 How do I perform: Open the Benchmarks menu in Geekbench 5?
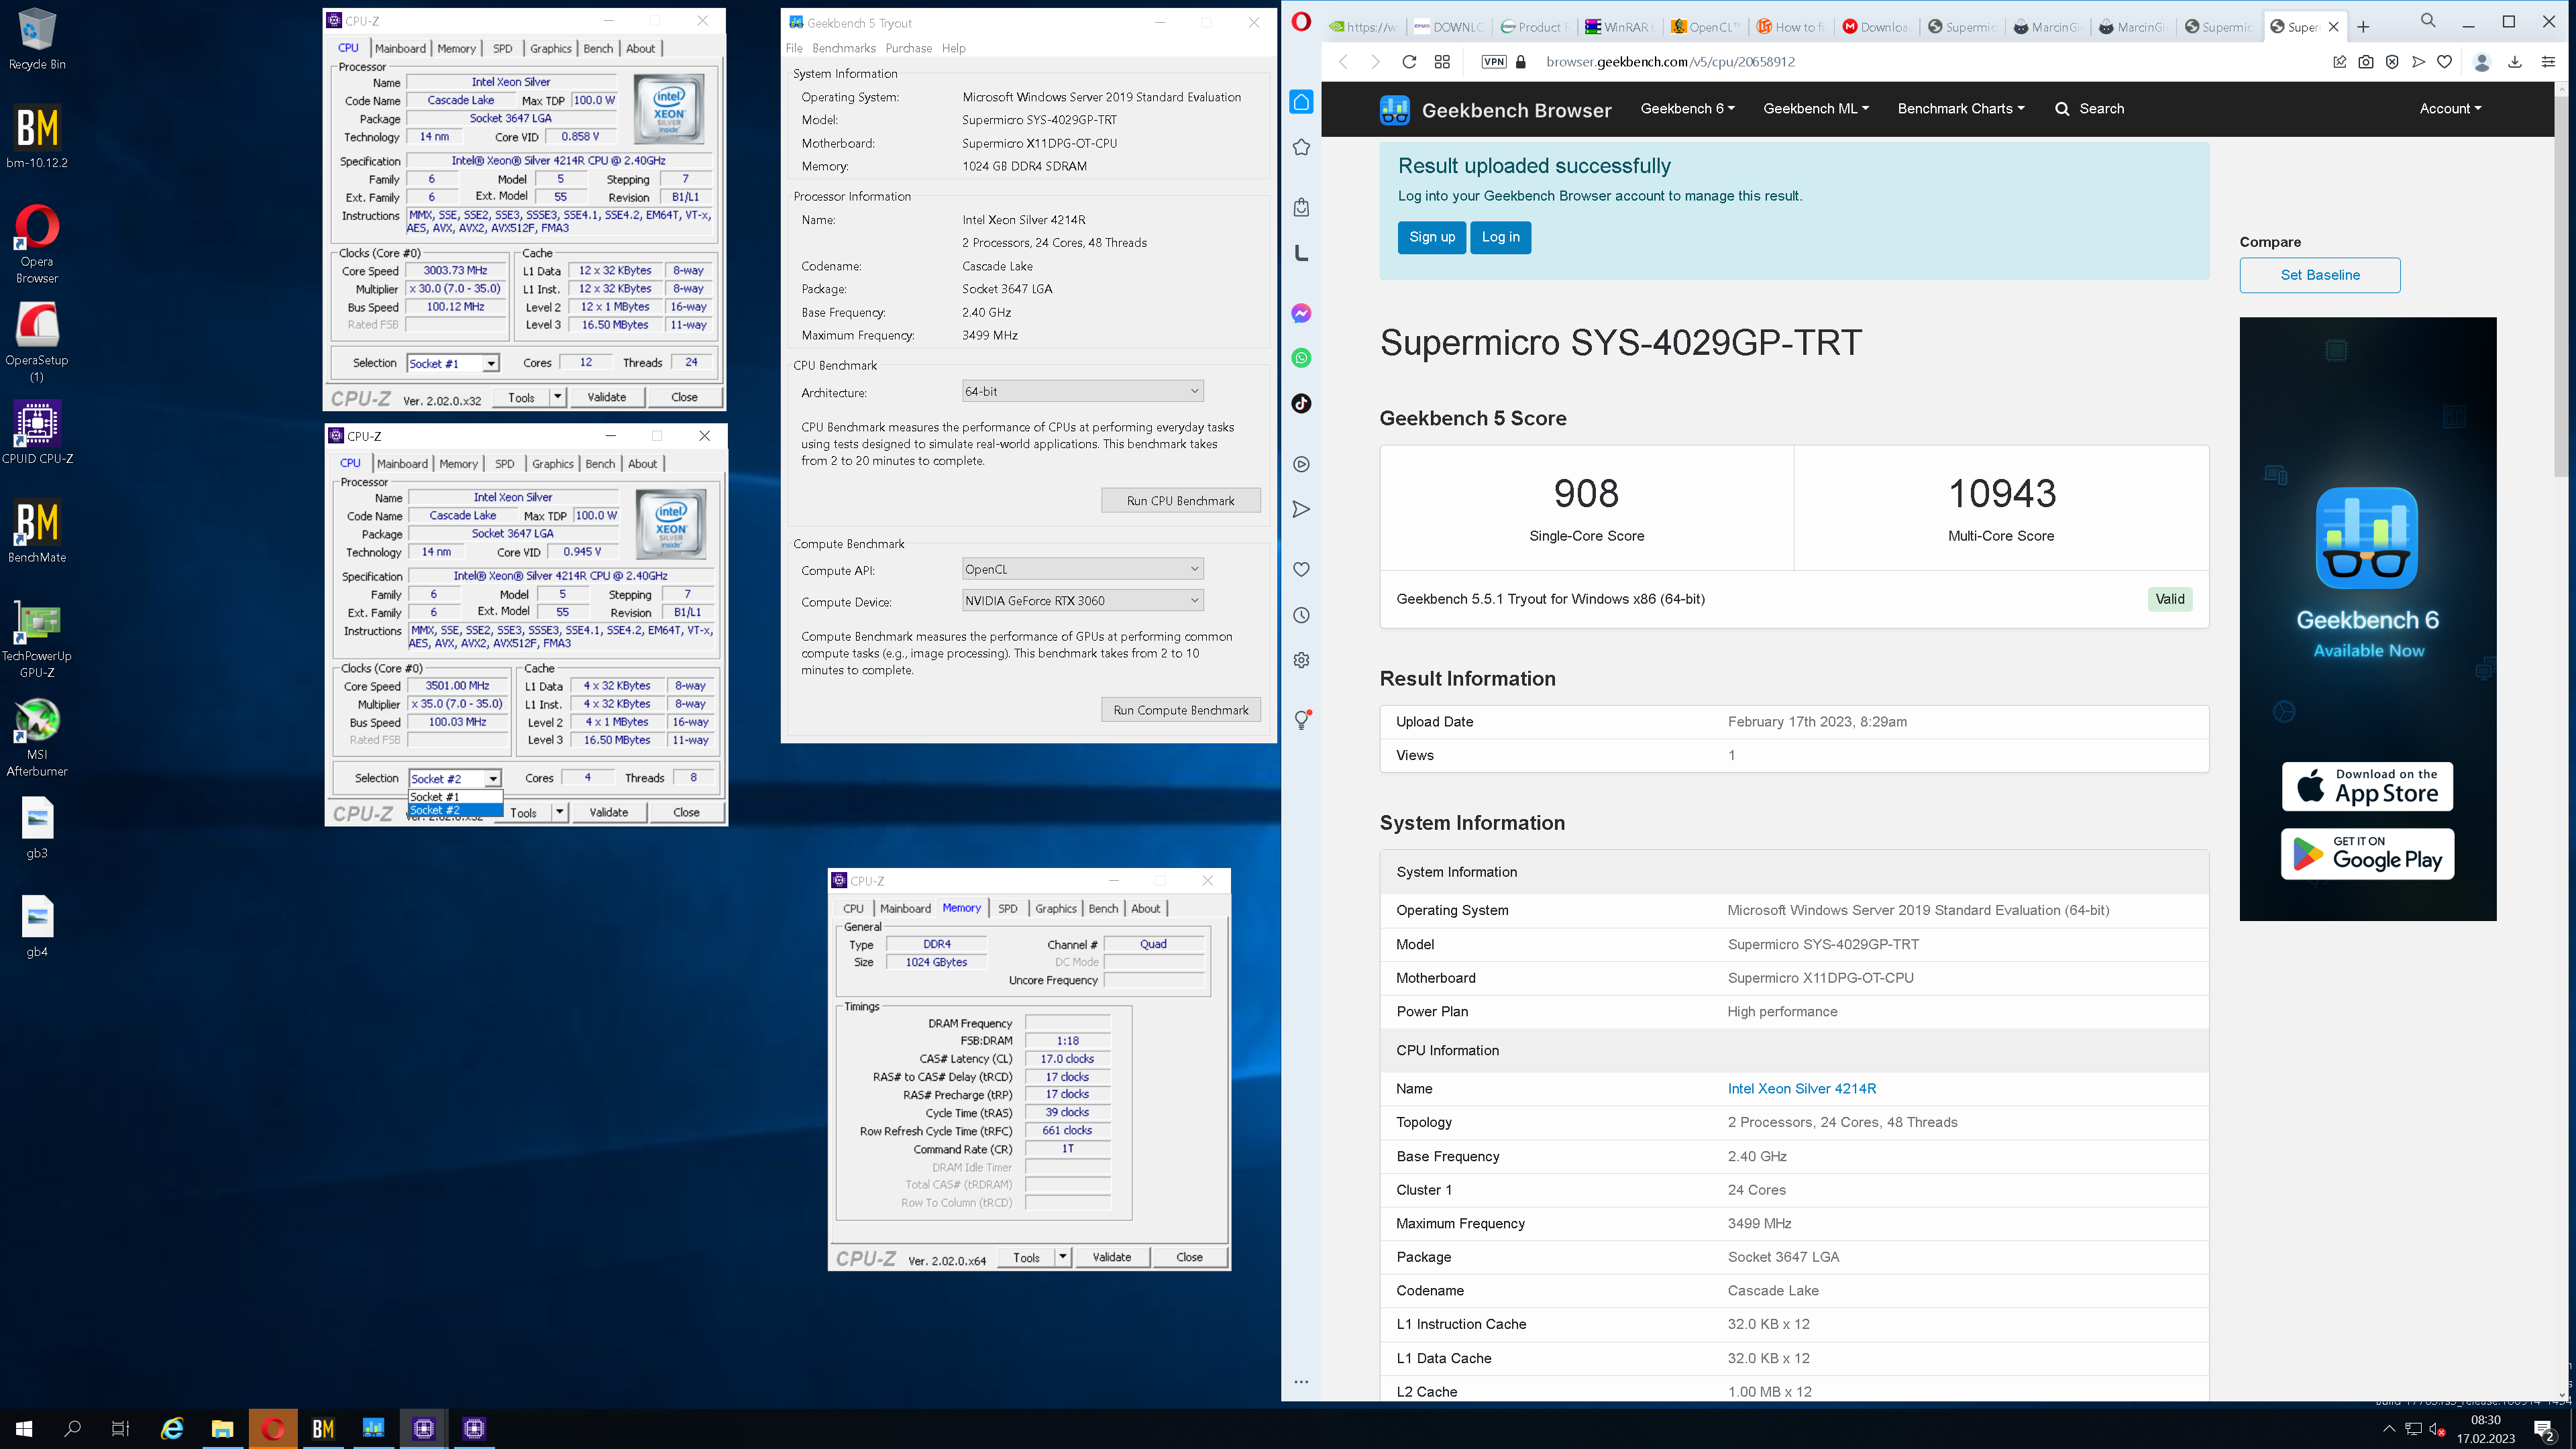(x=843, y=48)
